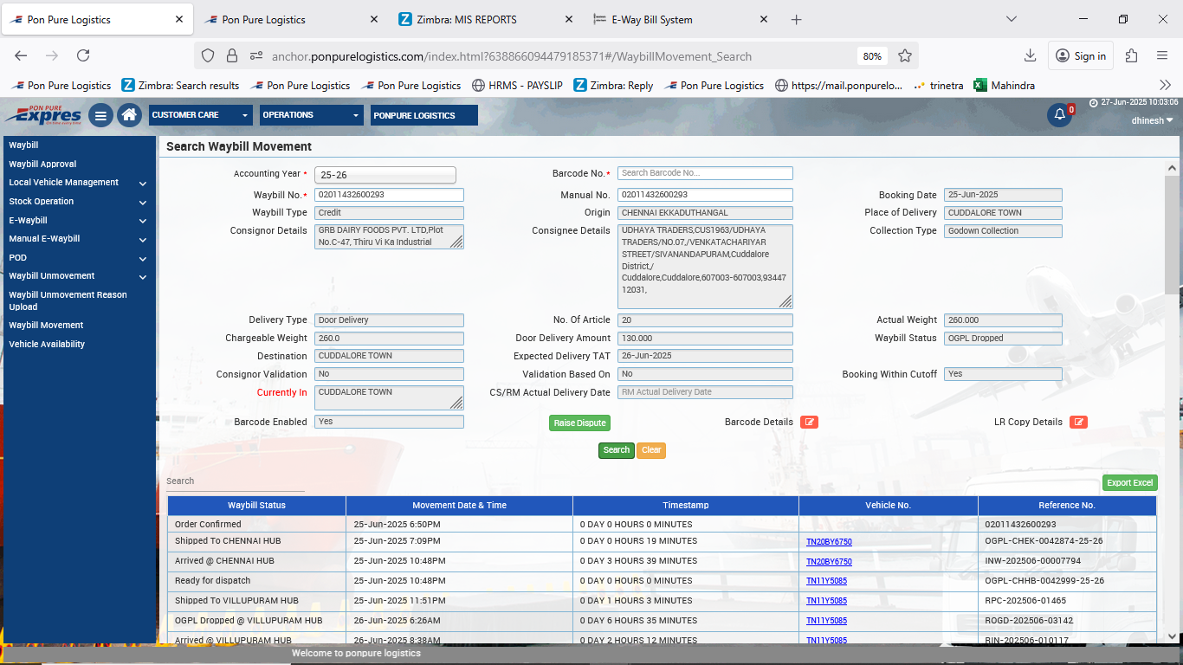
Task: Open the notification bell
Action: tap(1059, 115)
